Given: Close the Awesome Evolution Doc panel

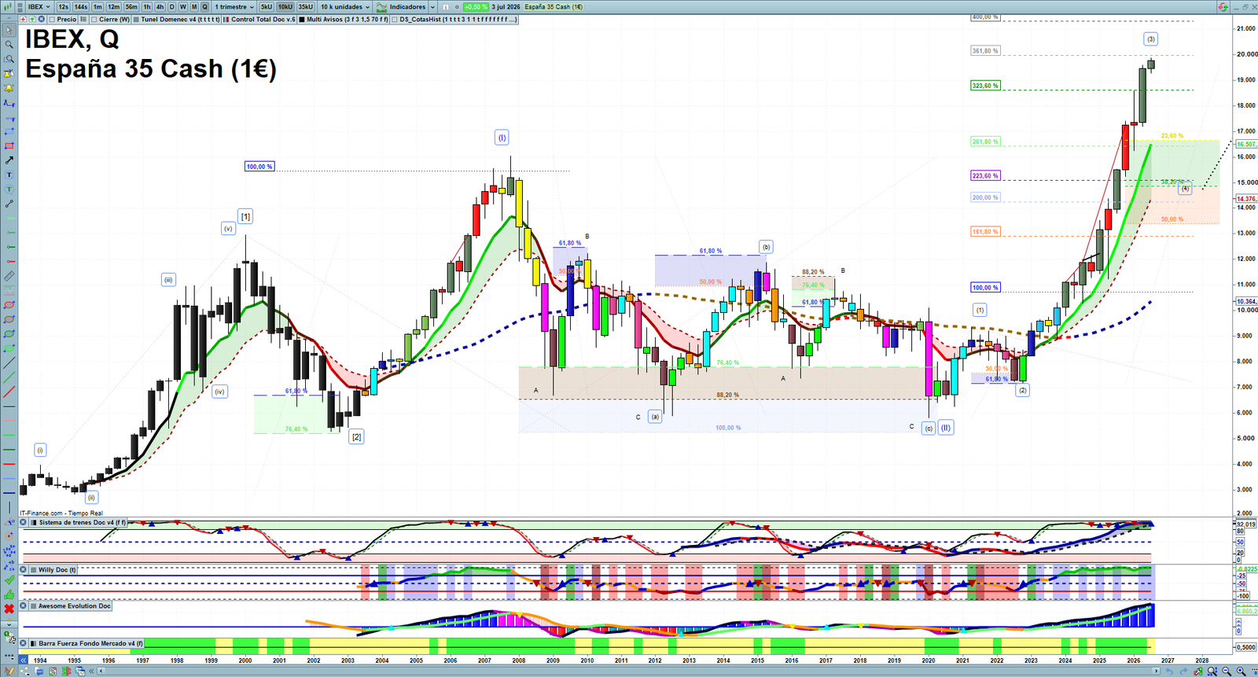Looking at the screenshot, I should (24, 605).
